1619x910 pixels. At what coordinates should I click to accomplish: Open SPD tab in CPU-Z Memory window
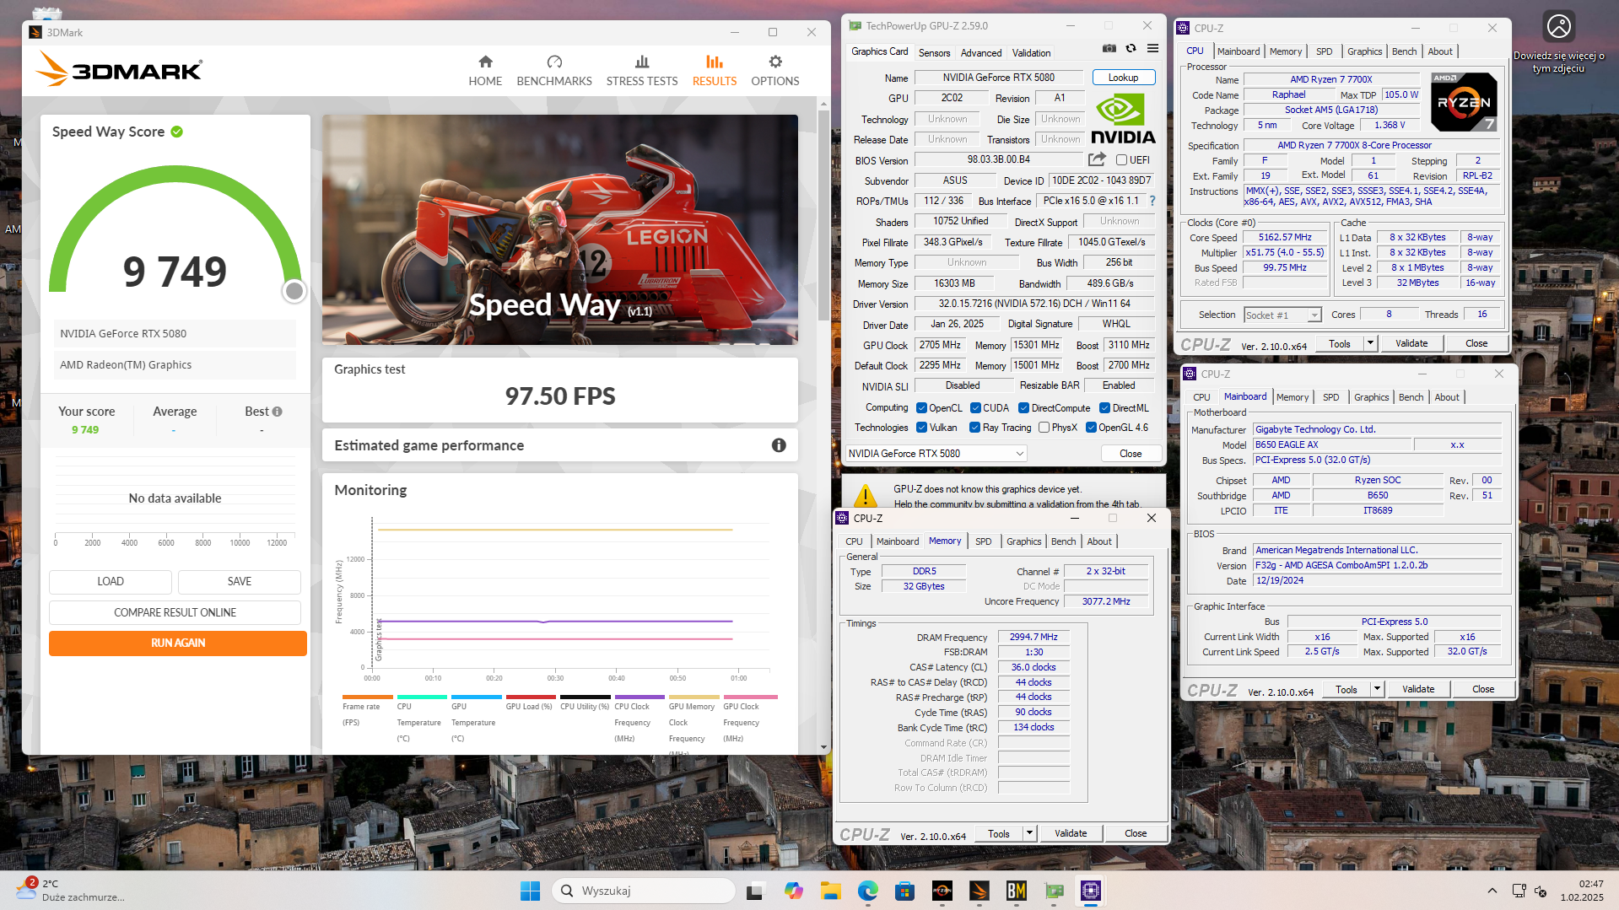pos(983,541)
